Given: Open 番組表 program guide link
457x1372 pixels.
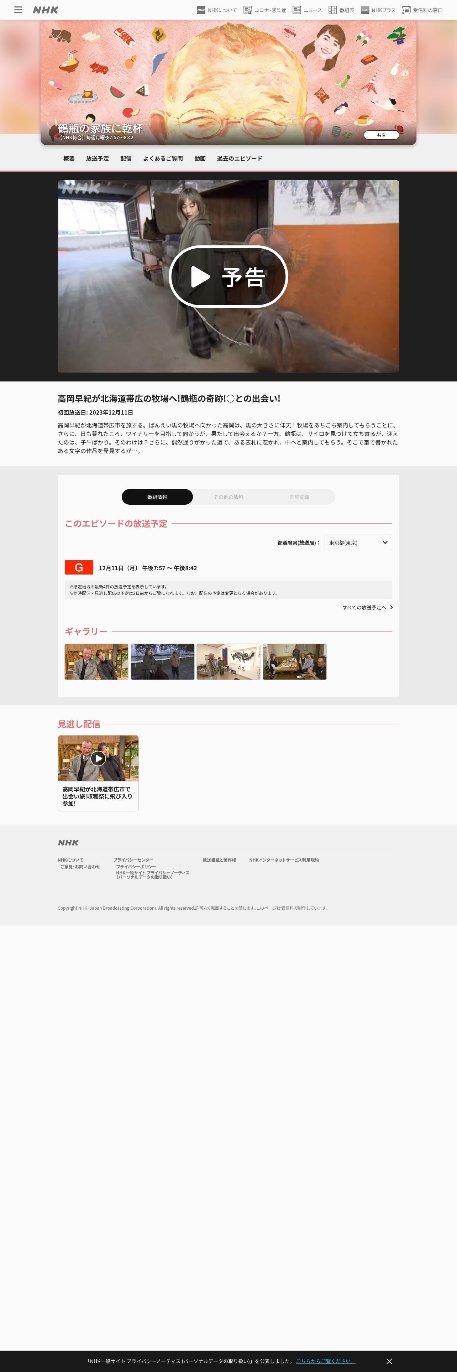Looking at the screenshot, I should click(x=341, y=10).
